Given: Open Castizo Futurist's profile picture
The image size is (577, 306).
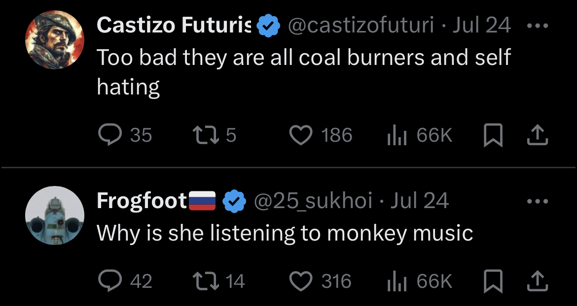Looking at the screenshot, I should click(55, 40).
